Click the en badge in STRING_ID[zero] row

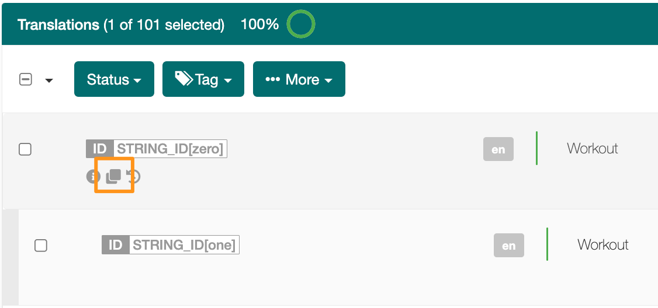[498, 149]
